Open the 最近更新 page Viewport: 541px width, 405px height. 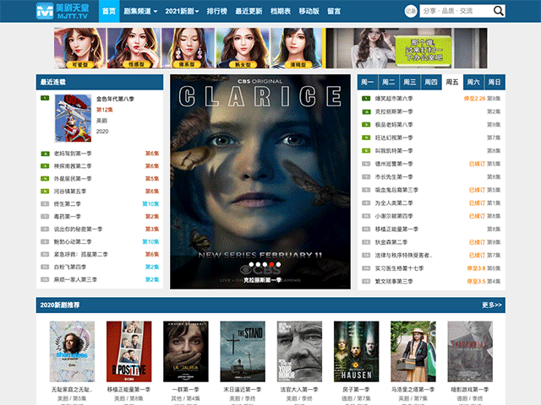pyautogui.click(x=249, y=11)
